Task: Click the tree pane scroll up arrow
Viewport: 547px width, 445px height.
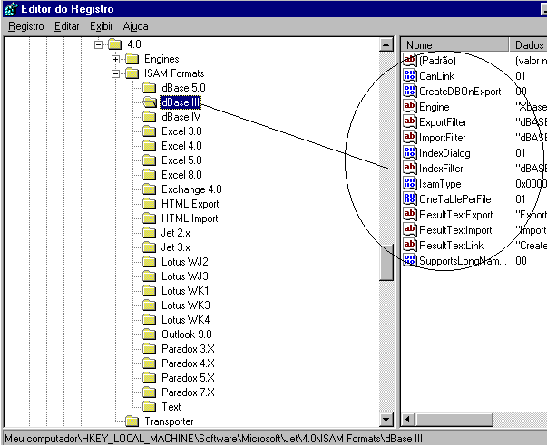Action: [x=386, y=44]
